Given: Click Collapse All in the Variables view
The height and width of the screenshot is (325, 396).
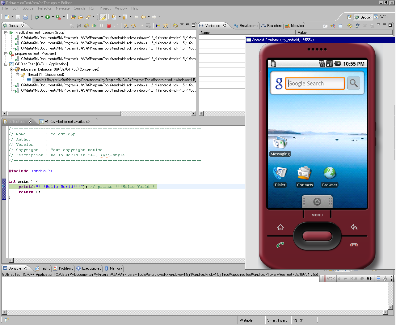Looking at the screenshot, I should tap(340, 26).
